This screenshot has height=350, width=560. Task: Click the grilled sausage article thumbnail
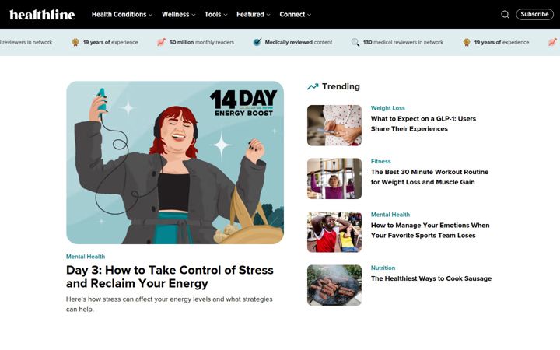[334, 285]
